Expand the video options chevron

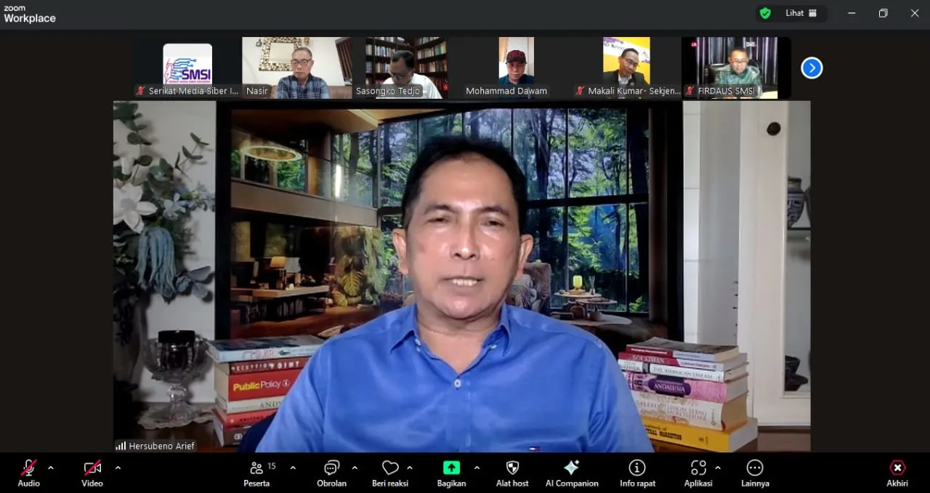point(118,468)
